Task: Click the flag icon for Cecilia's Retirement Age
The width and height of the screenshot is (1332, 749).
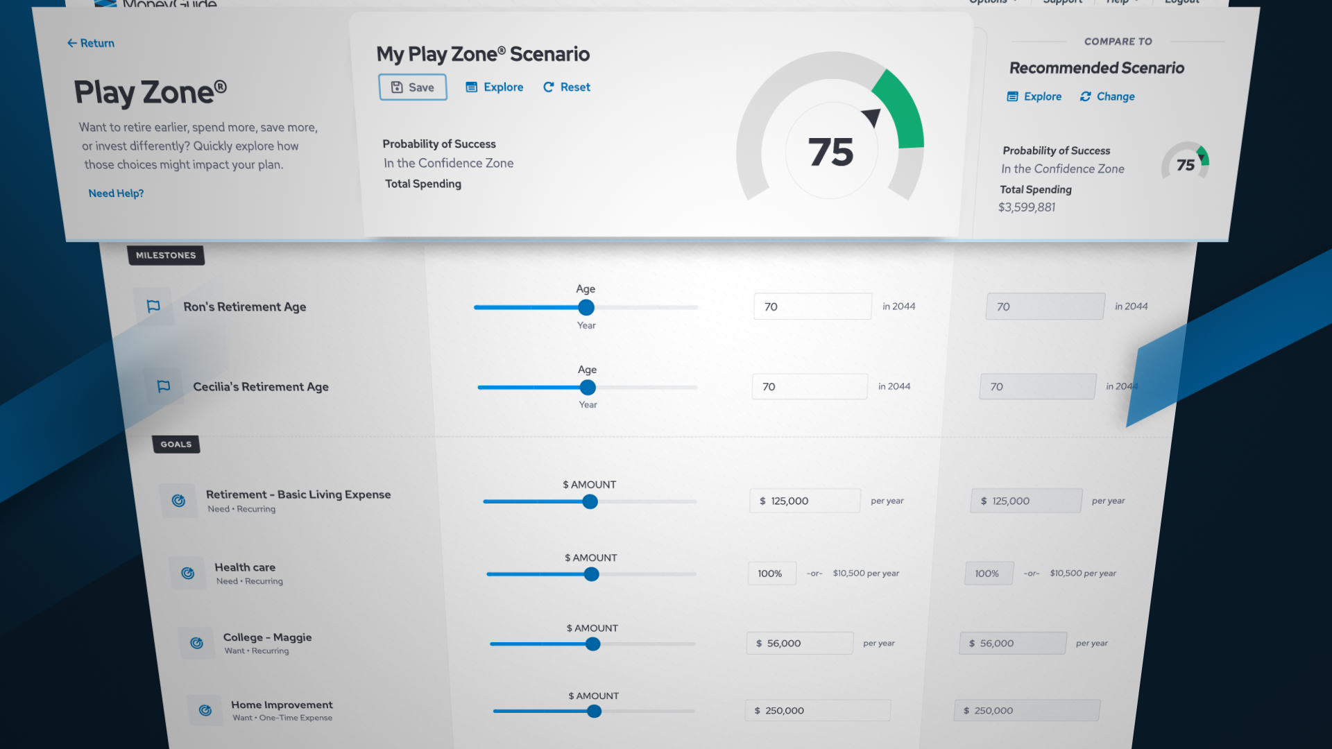Action: 163,386
